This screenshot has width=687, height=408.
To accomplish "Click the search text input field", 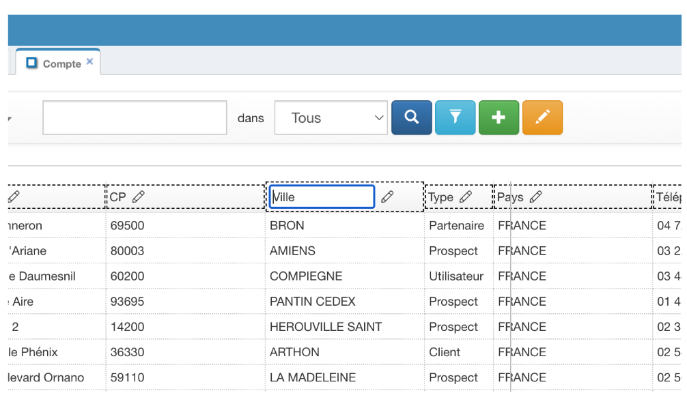I will tap(135, 118).
